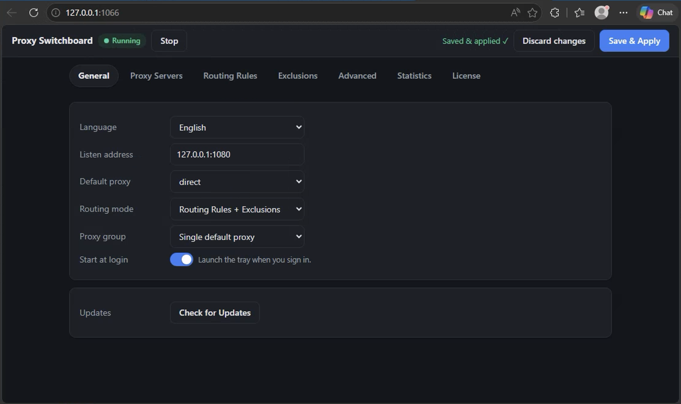Click 'Launch the tray when you sign in.' text
The height and width of the screenshot is (404, 681).
point(254,260)
